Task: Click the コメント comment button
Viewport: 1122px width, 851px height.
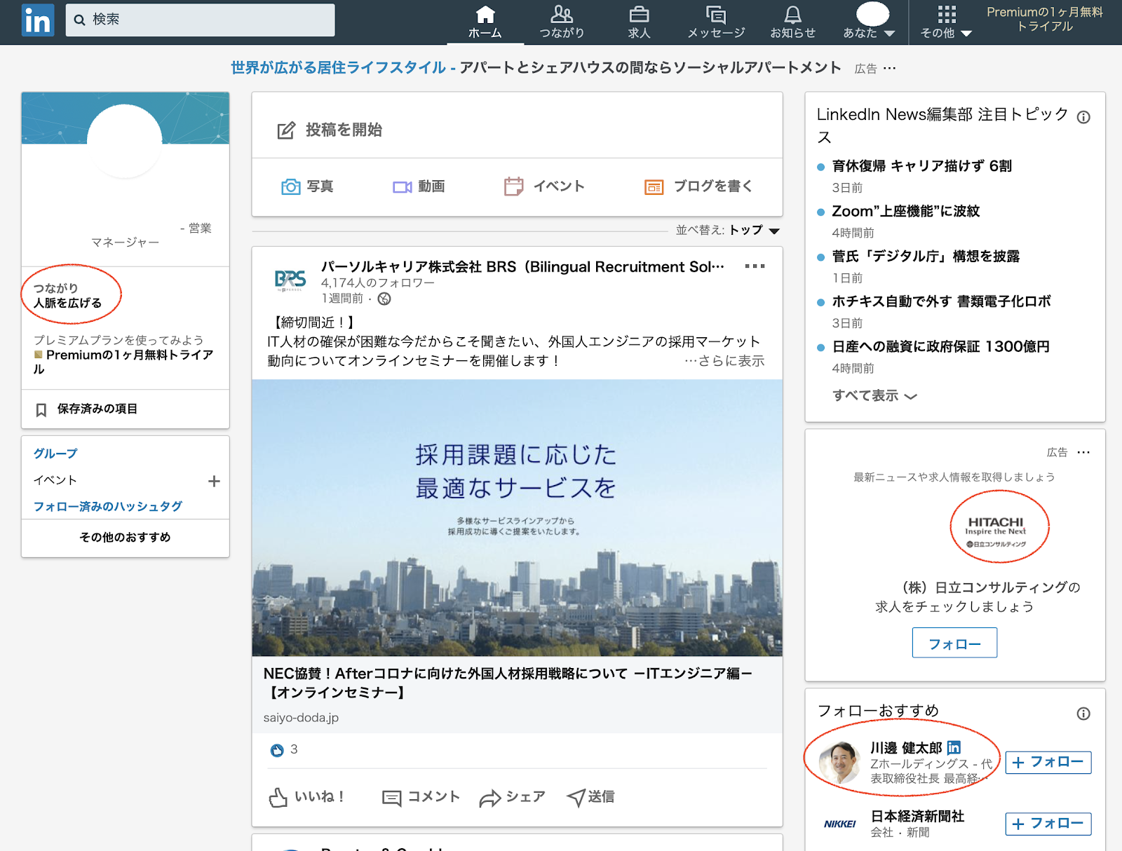Action: pyautogui.click(x=421, y=797)
